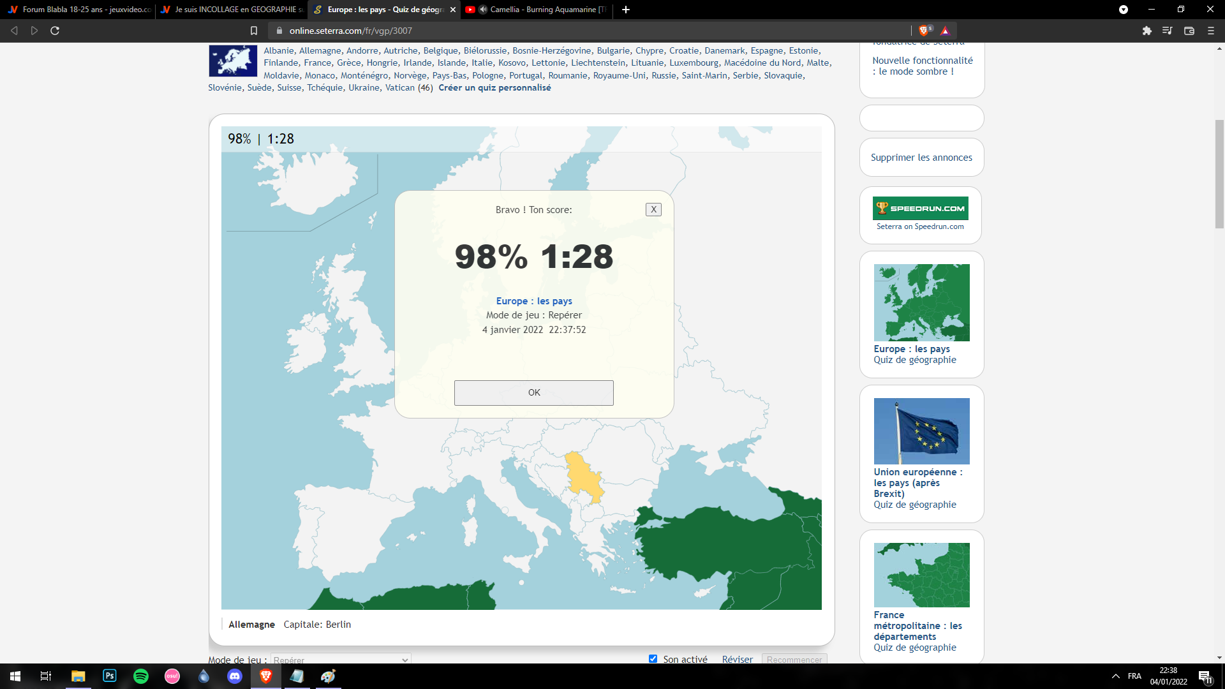
Task: Open the European Union flag quiz thumbnail
Action: point(921,431)
